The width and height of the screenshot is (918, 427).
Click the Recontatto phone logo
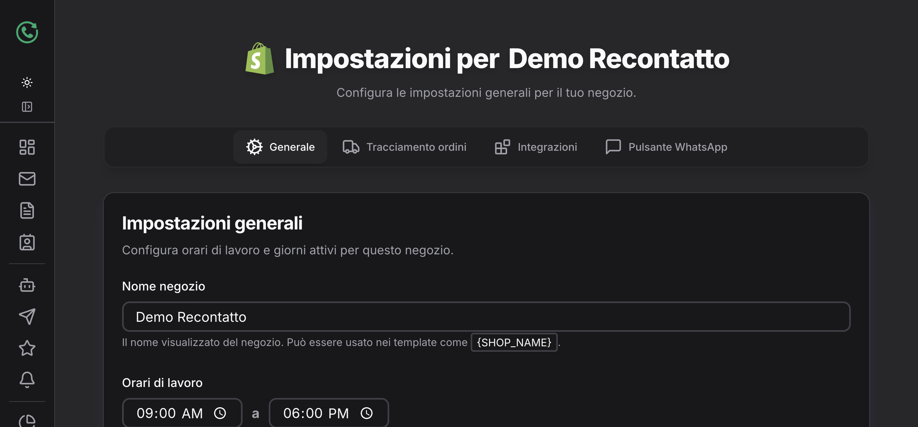pyautogui.click(x=27, y=32)
